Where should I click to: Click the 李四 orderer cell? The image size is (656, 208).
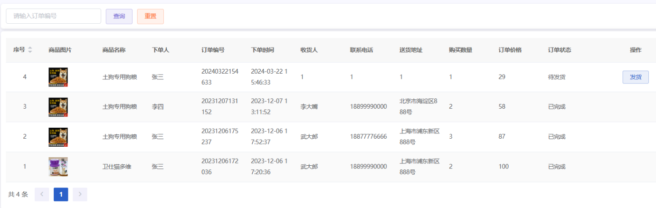[158, 107]
